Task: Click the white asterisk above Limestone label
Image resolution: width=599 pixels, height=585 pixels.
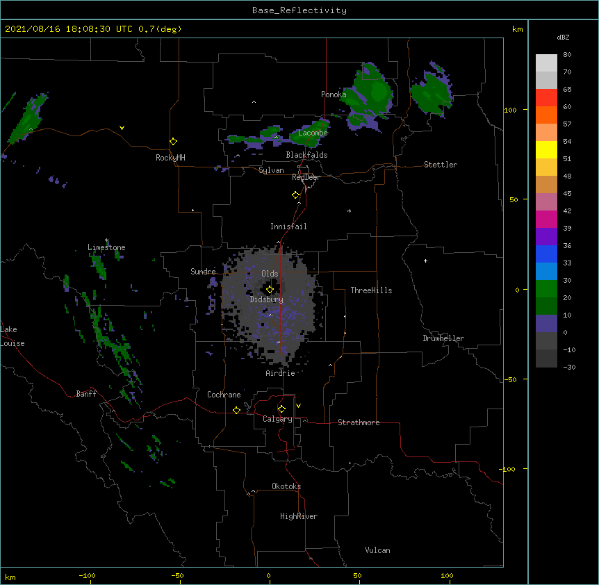Action: click(x=106, y=240)
